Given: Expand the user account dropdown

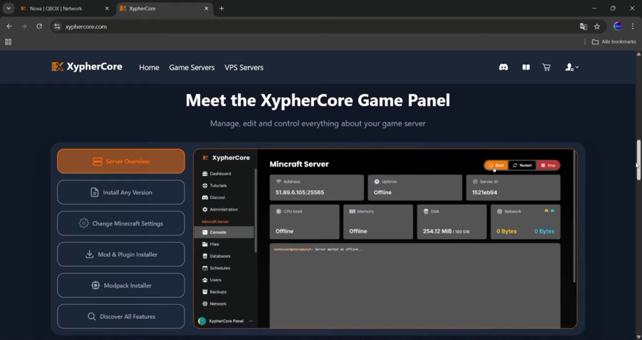Looking at the screenshot, I should tap(572, 67).
